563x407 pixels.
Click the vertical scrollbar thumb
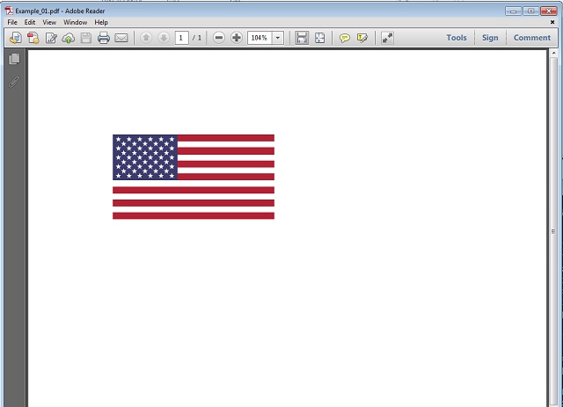(553, 231)
